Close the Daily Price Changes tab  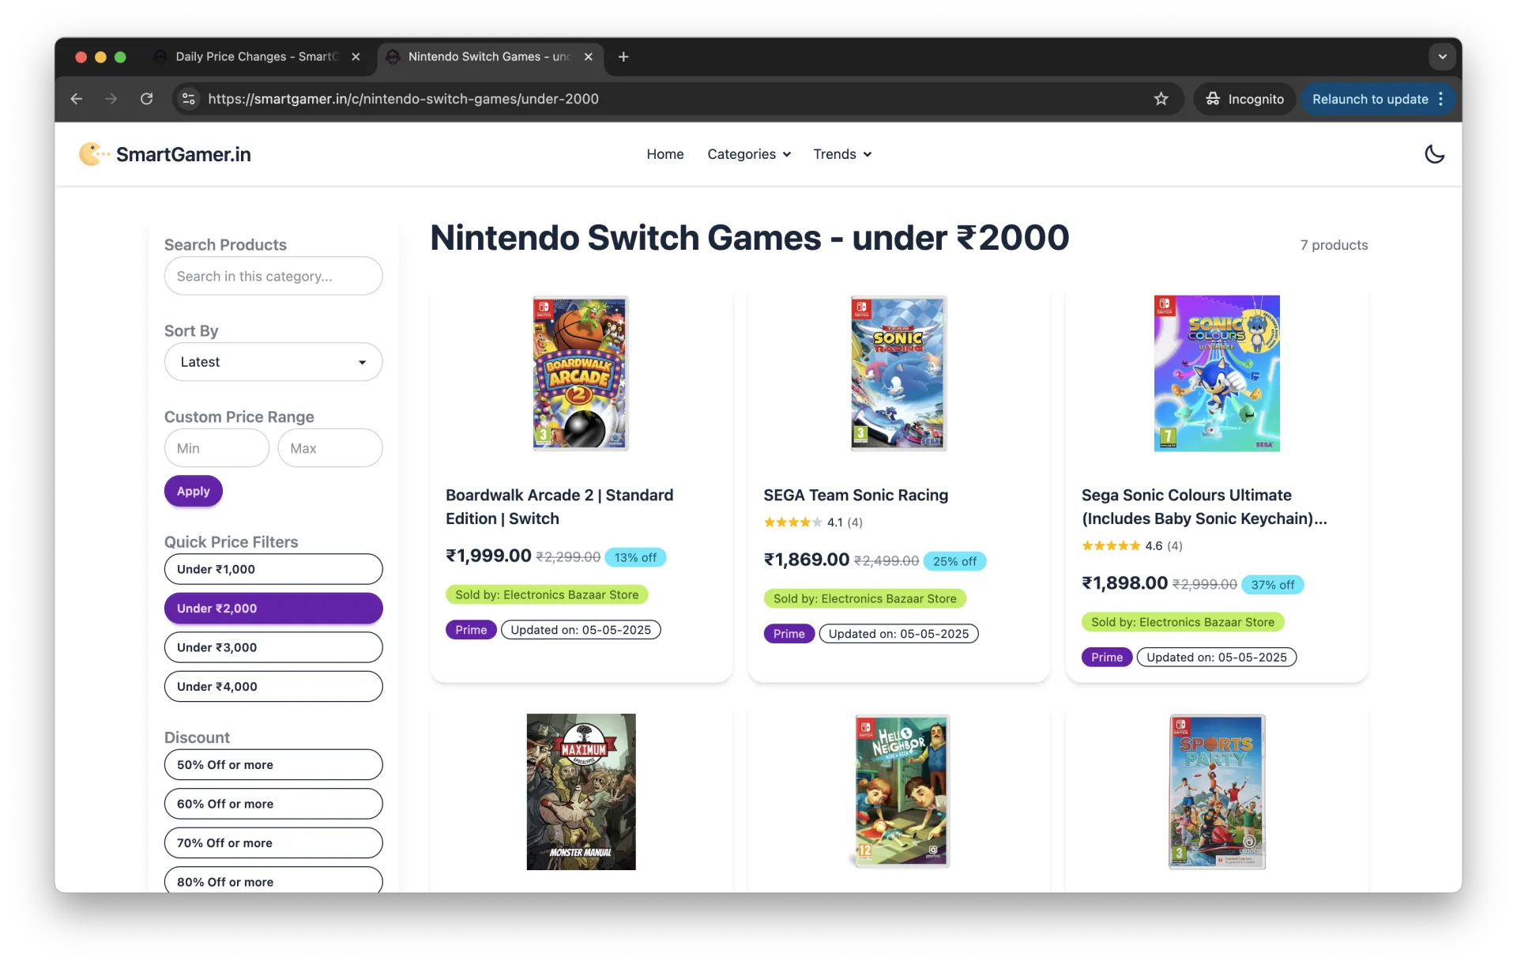click(356, 57)
